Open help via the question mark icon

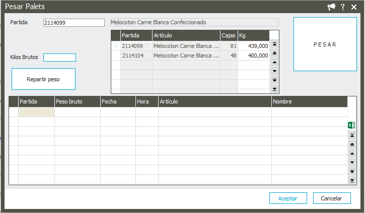tap(343, 7)
